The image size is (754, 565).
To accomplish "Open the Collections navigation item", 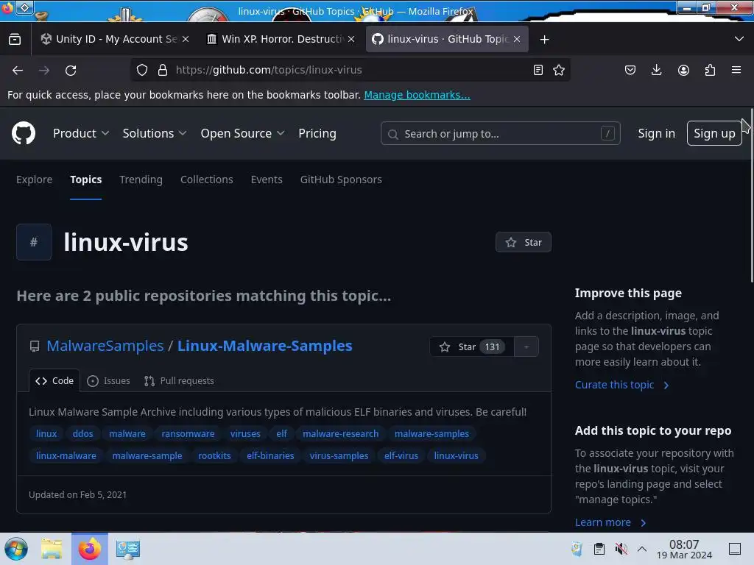I will (x=207, y=180).
